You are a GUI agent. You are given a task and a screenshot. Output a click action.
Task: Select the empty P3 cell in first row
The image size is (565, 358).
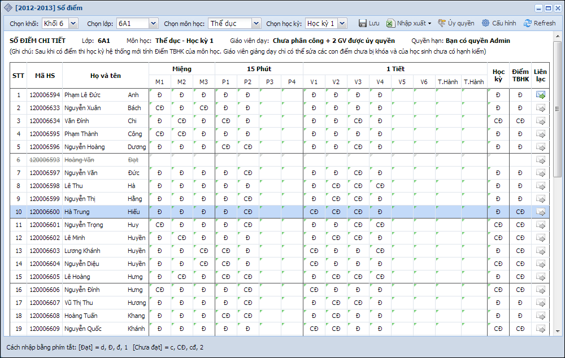270,95
